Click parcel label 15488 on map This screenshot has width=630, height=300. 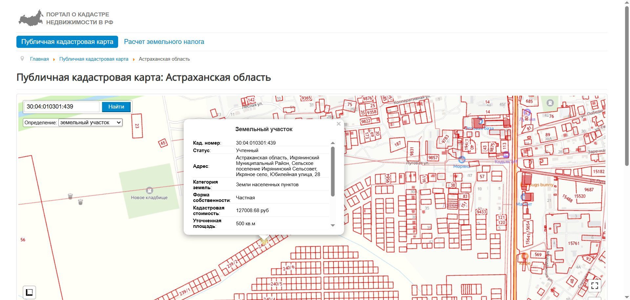click(567, 198)
